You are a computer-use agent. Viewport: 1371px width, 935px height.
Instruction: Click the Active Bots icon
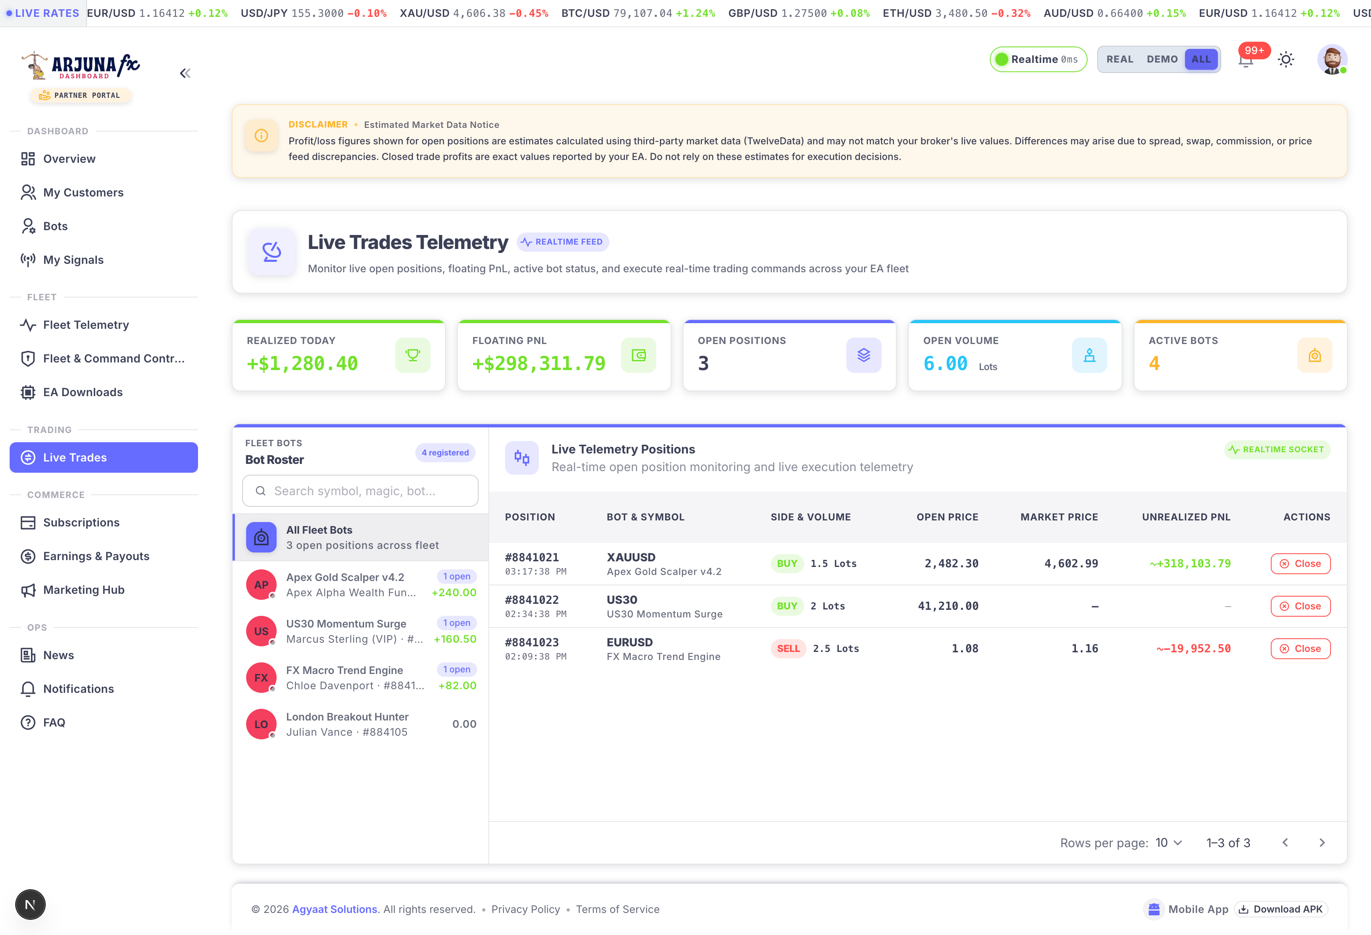[x=1314, y=355]
